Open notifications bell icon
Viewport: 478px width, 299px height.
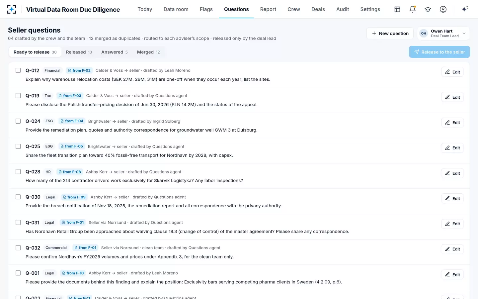coord(413,9)
